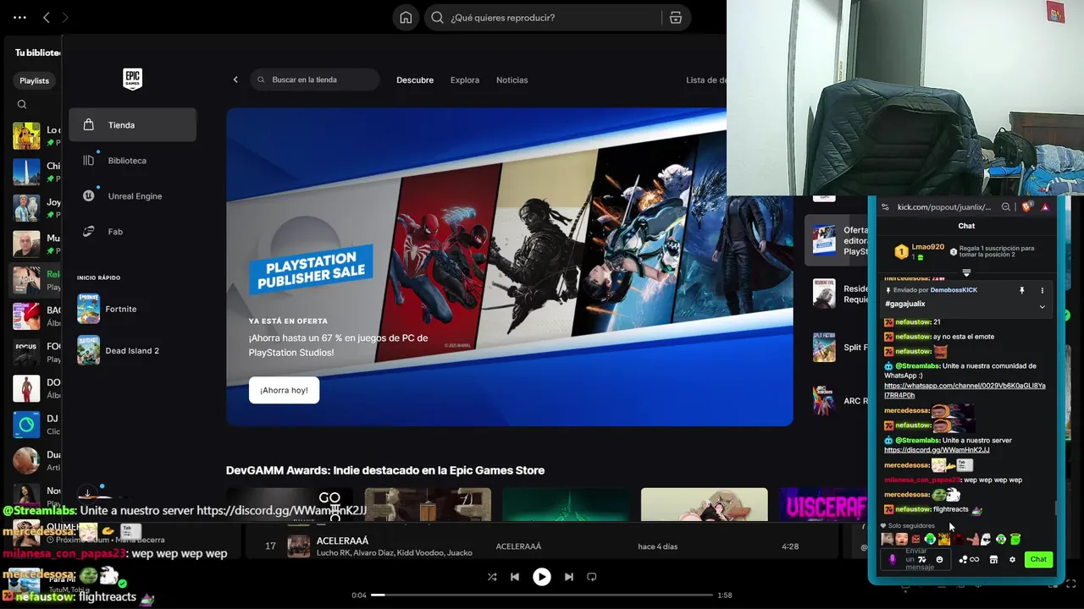Open Kick chat settings gear
Screen dimensions: 1084x609
1012,559
